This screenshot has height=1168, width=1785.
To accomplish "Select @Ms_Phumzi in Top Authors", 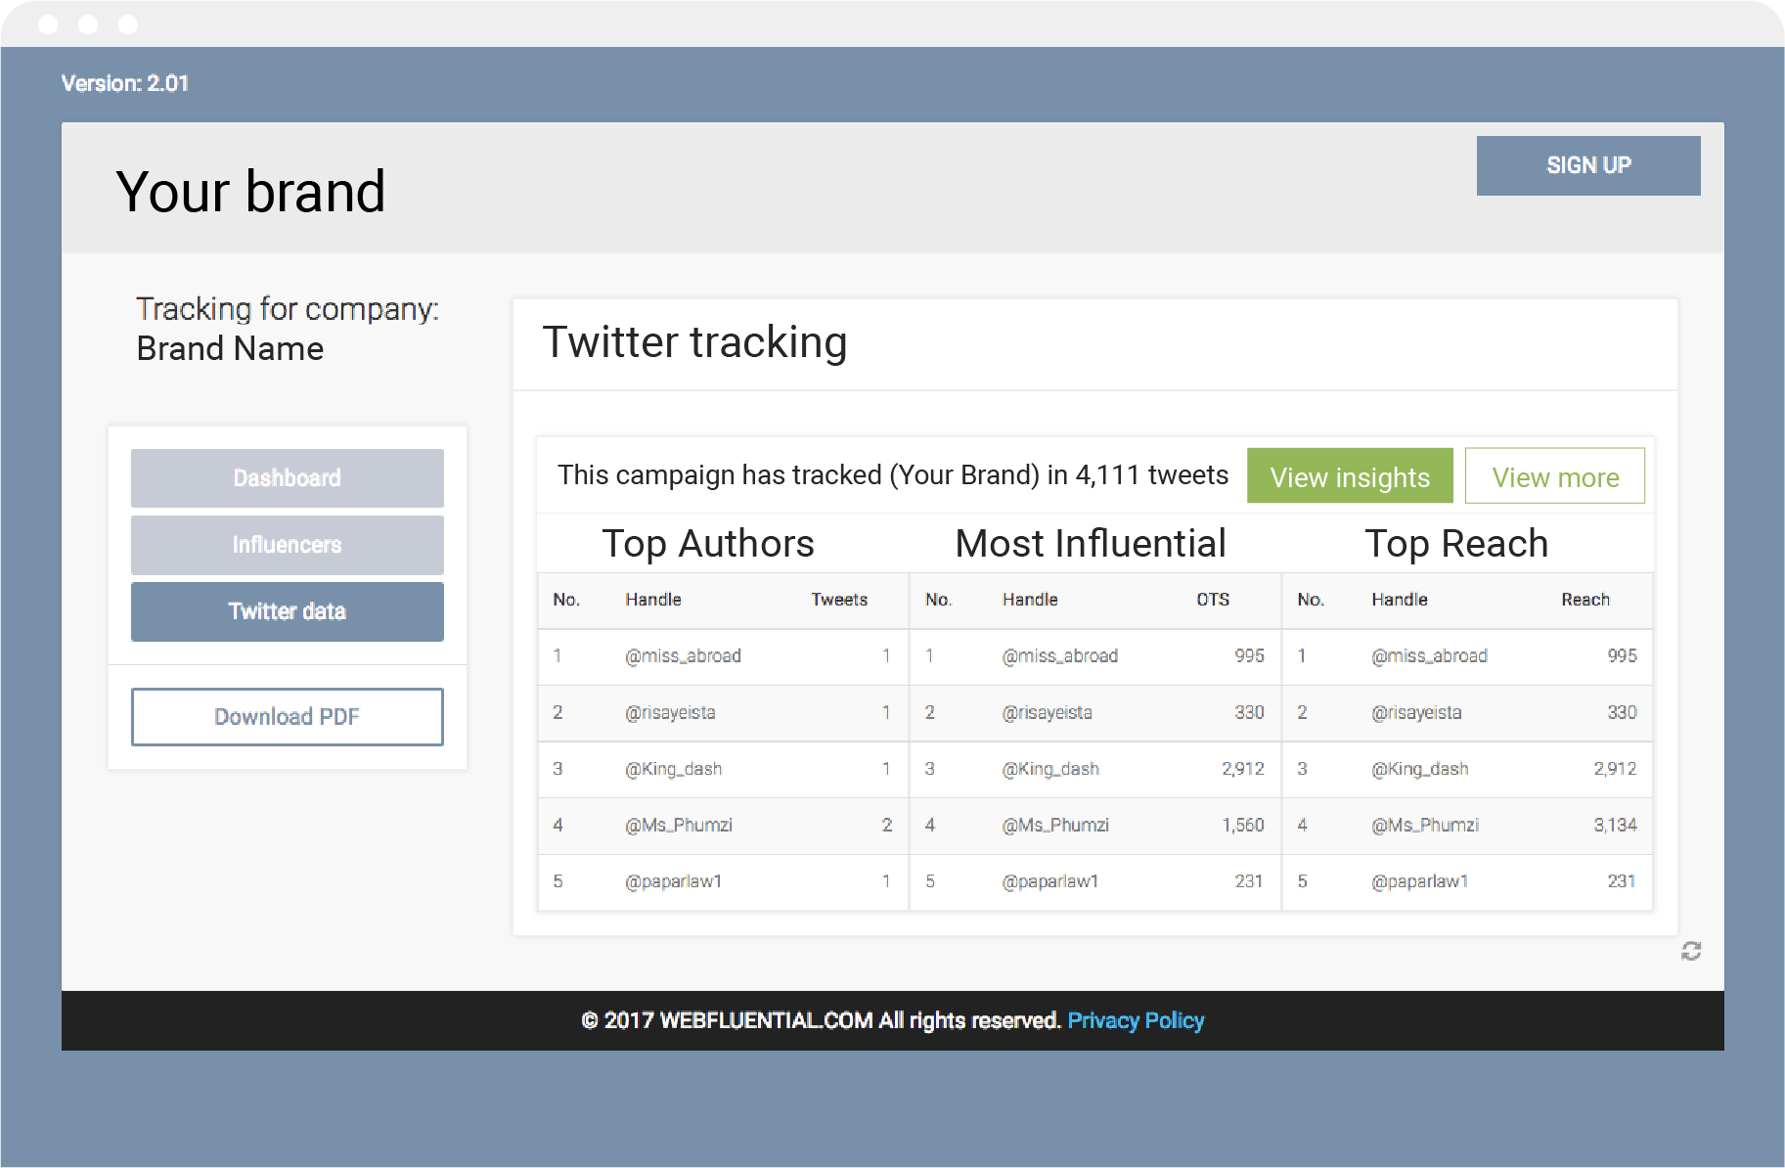I will (679, 825).
